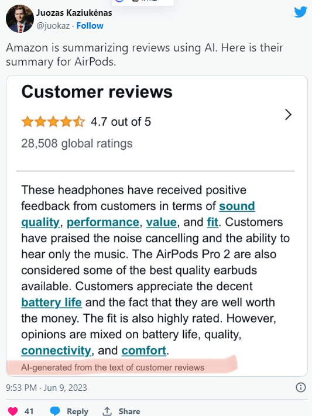Open the 9:53 PM Jun 9, 2023 timestamp

tap(46, 387)
